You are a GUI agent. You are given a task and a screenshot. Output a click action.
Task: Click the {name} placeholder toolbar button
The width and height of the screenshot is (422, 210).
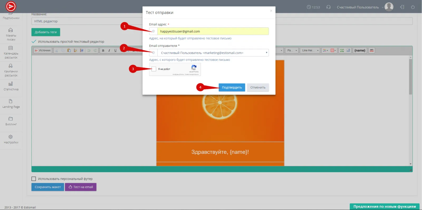(360, 50)
